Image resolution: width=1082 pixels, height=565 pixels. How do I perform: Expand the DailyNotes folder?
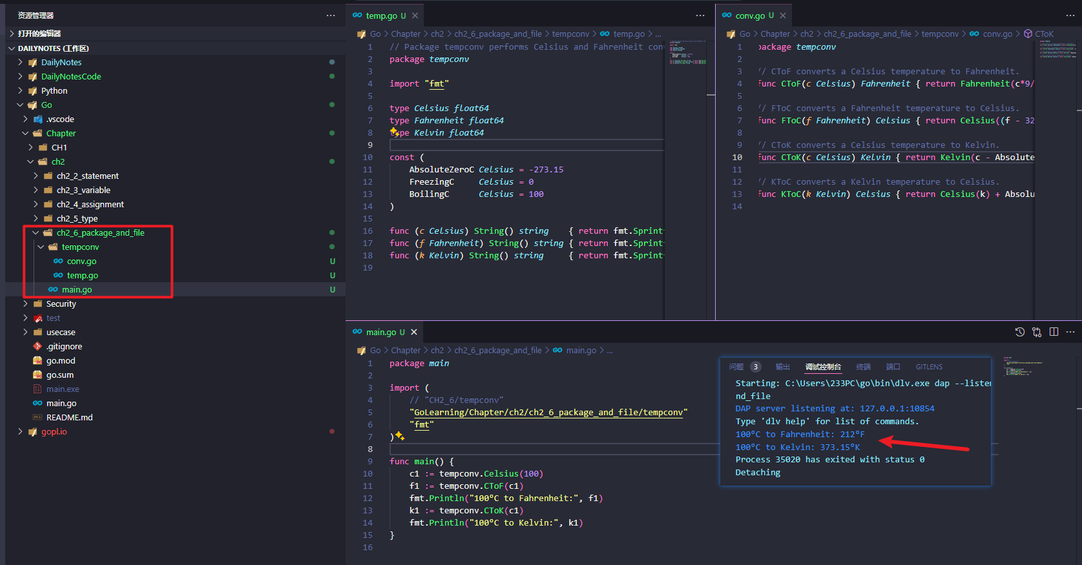pyautogui.click(x=20, y=62)
